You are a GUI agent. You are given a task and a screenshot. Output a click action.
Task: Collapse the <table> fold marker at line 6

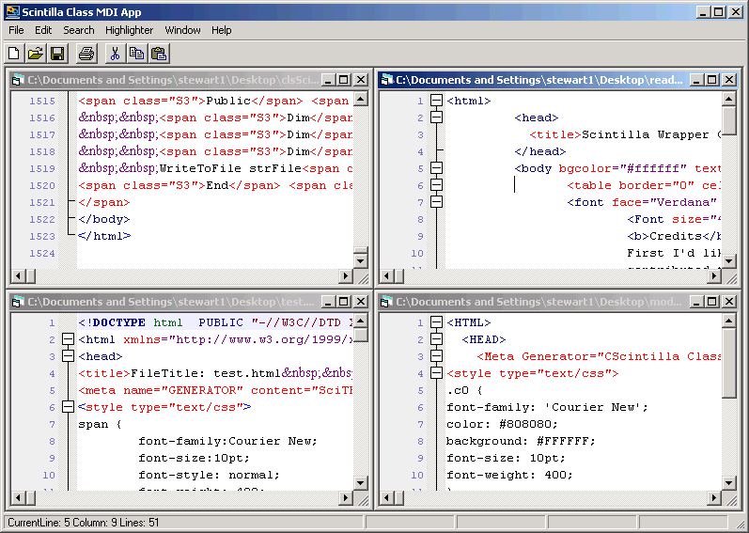click(x=436, y=185)
